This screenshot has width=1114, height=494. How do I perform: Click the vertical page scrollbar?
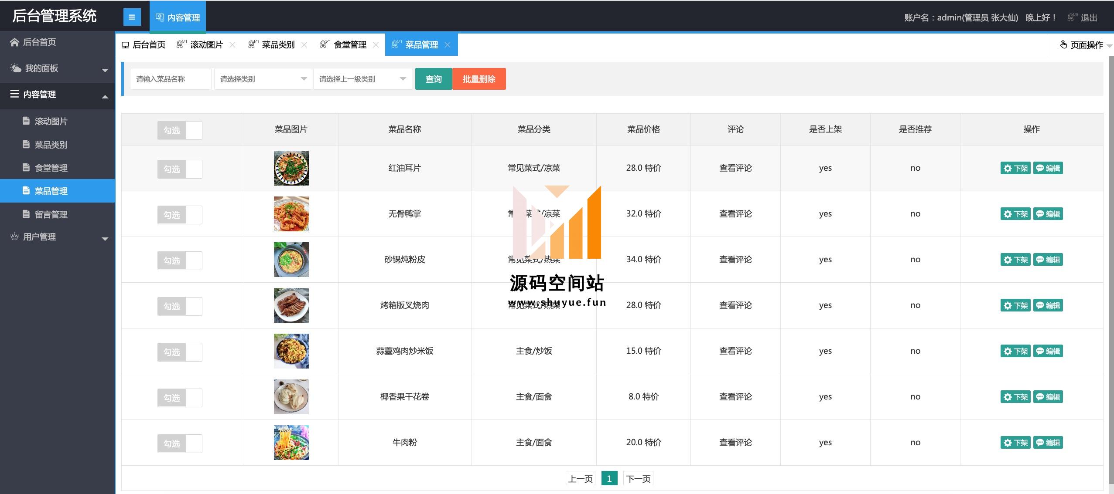coord(1111,270)
